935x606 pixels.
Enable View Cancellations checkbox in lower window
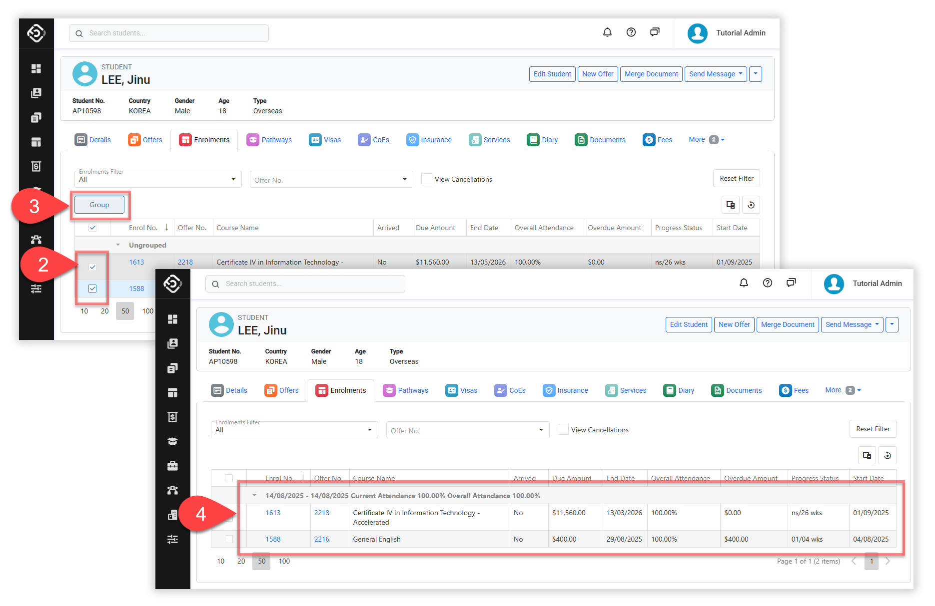(563, 429)
